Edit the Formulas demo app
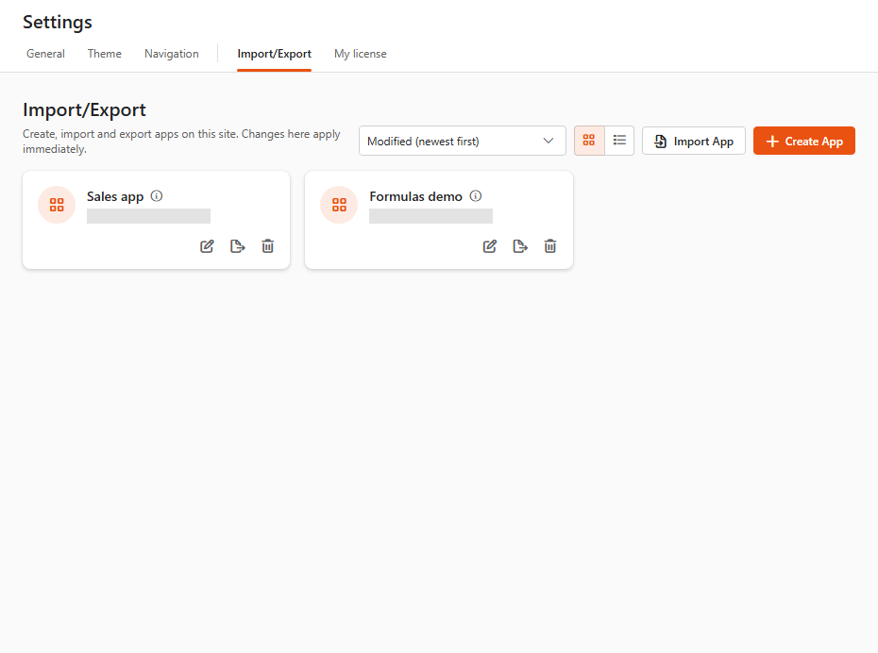The width and height of the screenshot is (878, 653). [490, 246]
